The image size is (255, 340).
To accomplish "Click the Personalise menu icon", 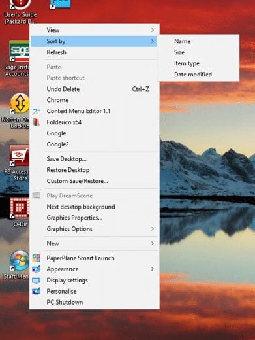I will pyautogui.click(x=37, y=291).
